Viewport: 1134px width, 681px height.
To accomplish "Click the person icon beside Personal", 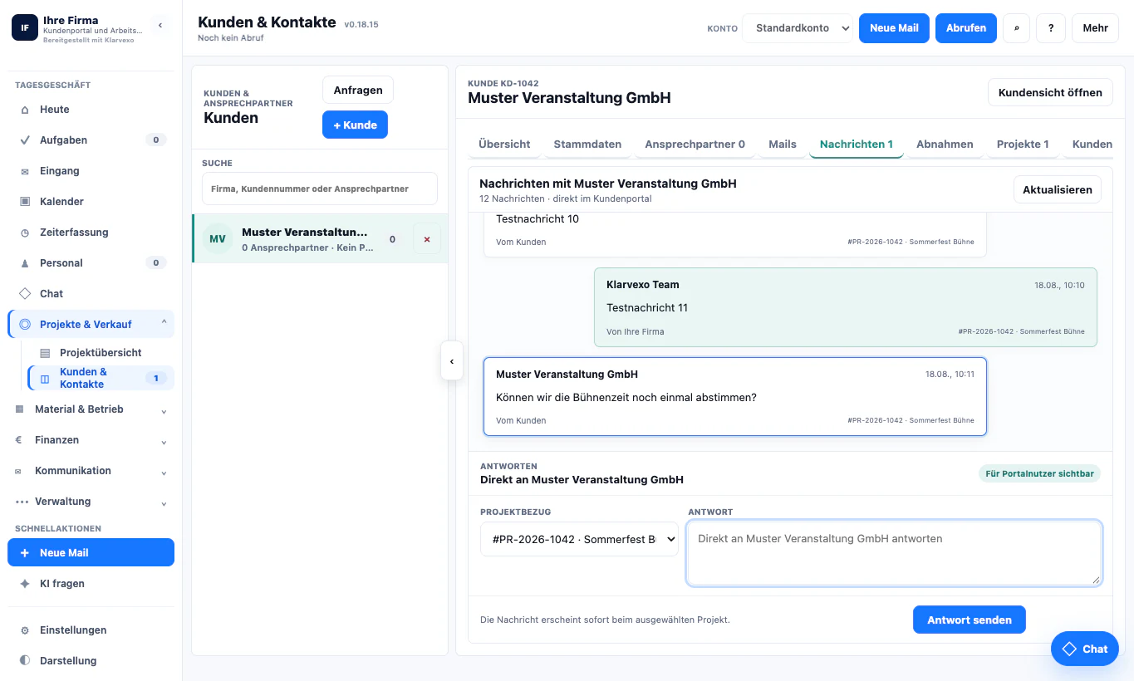I will pos(25,263).
